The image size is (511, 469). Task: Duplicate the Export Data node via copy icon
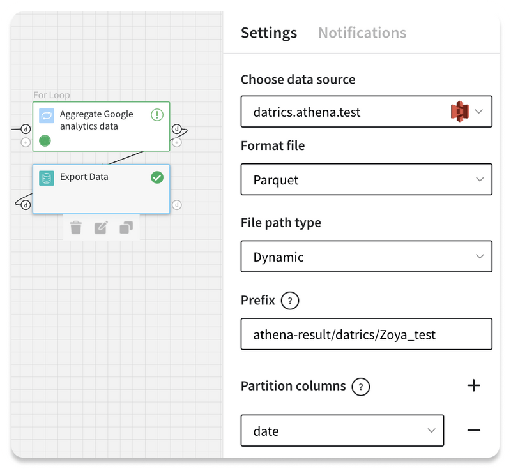(126, 227)
